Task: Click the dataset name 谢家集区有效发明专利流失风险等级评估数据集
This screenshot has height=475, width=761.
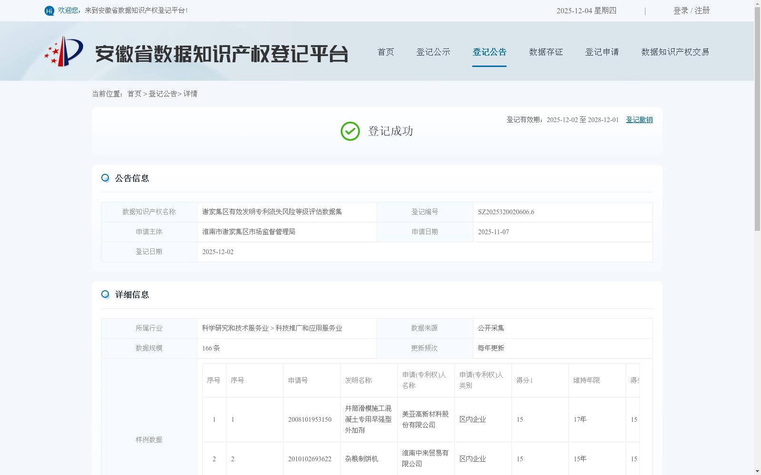Action: (272, 212)
